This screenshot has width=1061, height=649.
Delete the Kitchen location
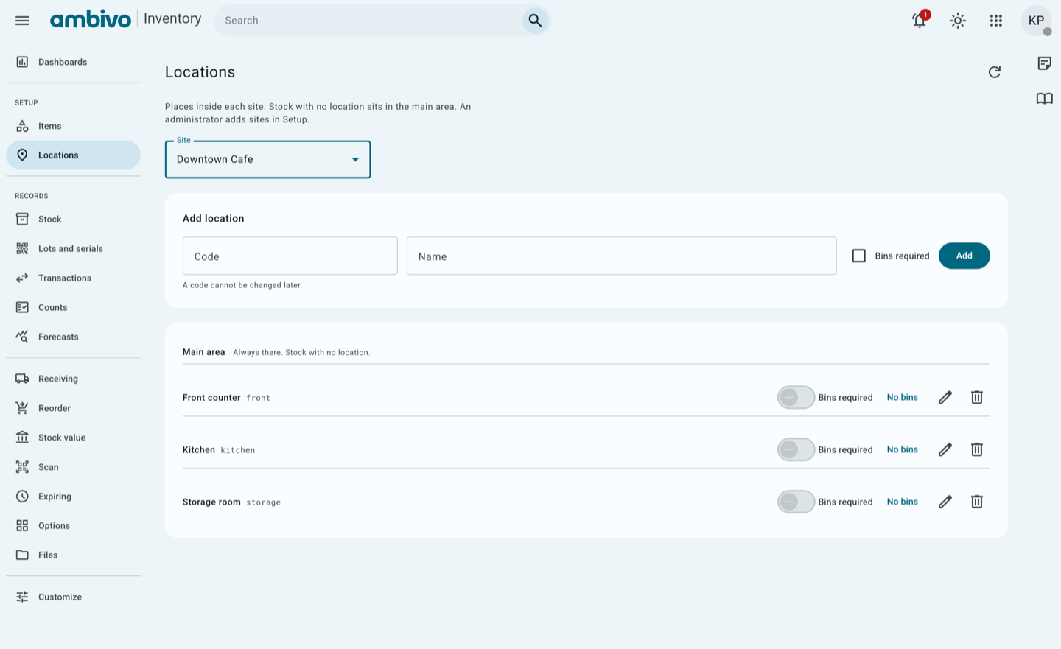977,450
